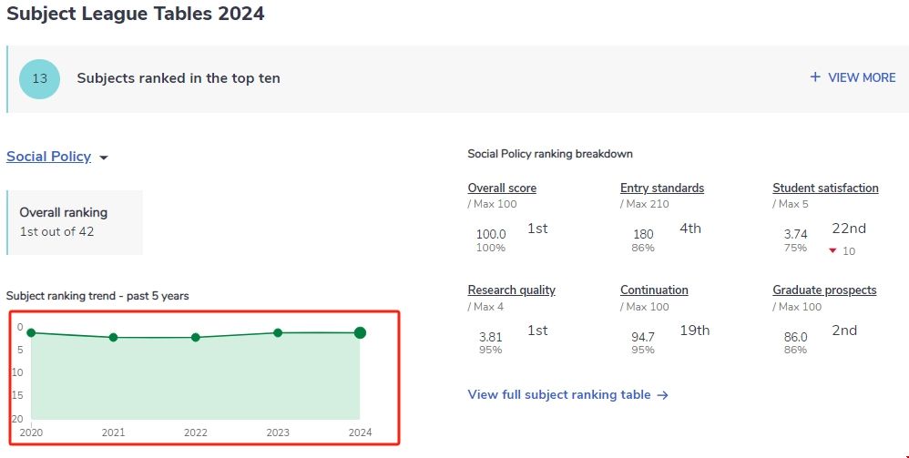The height and width of the screenshot is (458, 909).
Task: Select the 2023 data point on trend chart
Action: 278,332
